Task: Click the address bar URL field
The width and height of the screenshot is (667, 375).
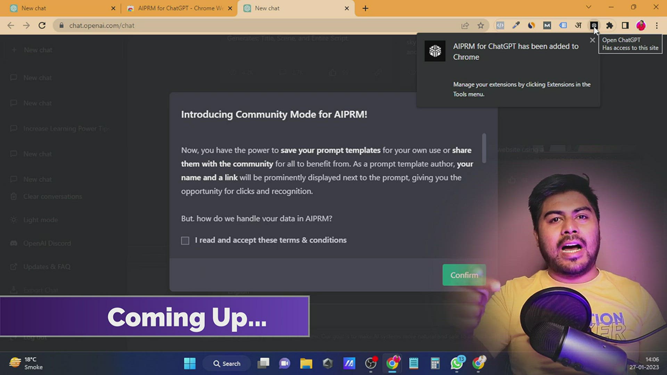Action: 243,25
